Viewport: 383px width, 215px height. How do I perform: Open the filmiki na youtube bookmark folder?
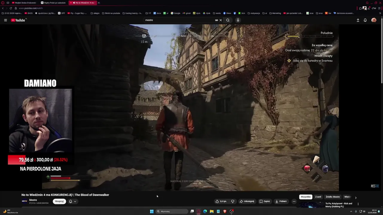pos(111,13)
